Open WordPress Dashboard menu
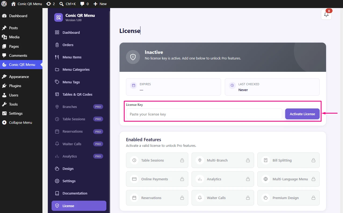The height and width of the screenshot is (213, 343). [21, 16]
